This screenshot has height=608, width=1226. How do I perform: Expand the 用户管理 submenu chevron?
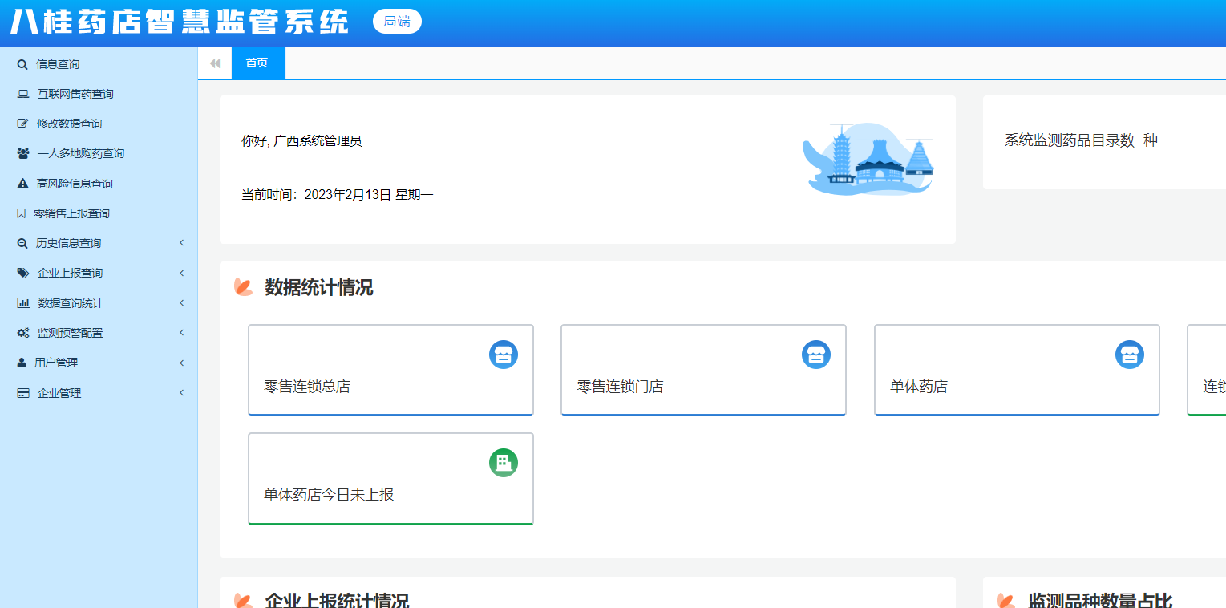pos(182,363)
